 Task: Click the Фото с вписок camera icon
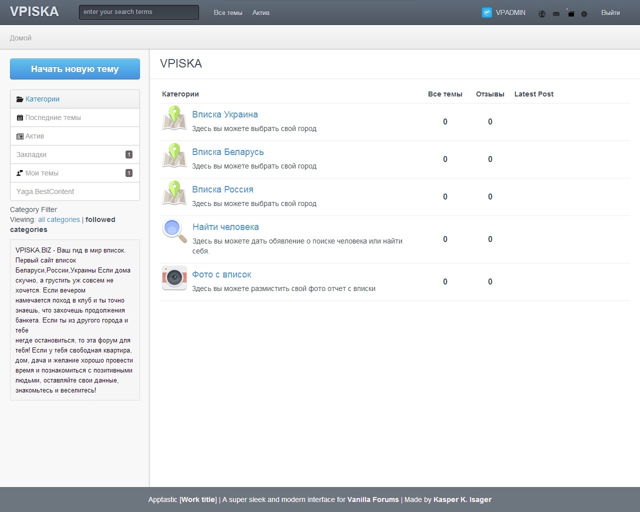pos(174,278)
